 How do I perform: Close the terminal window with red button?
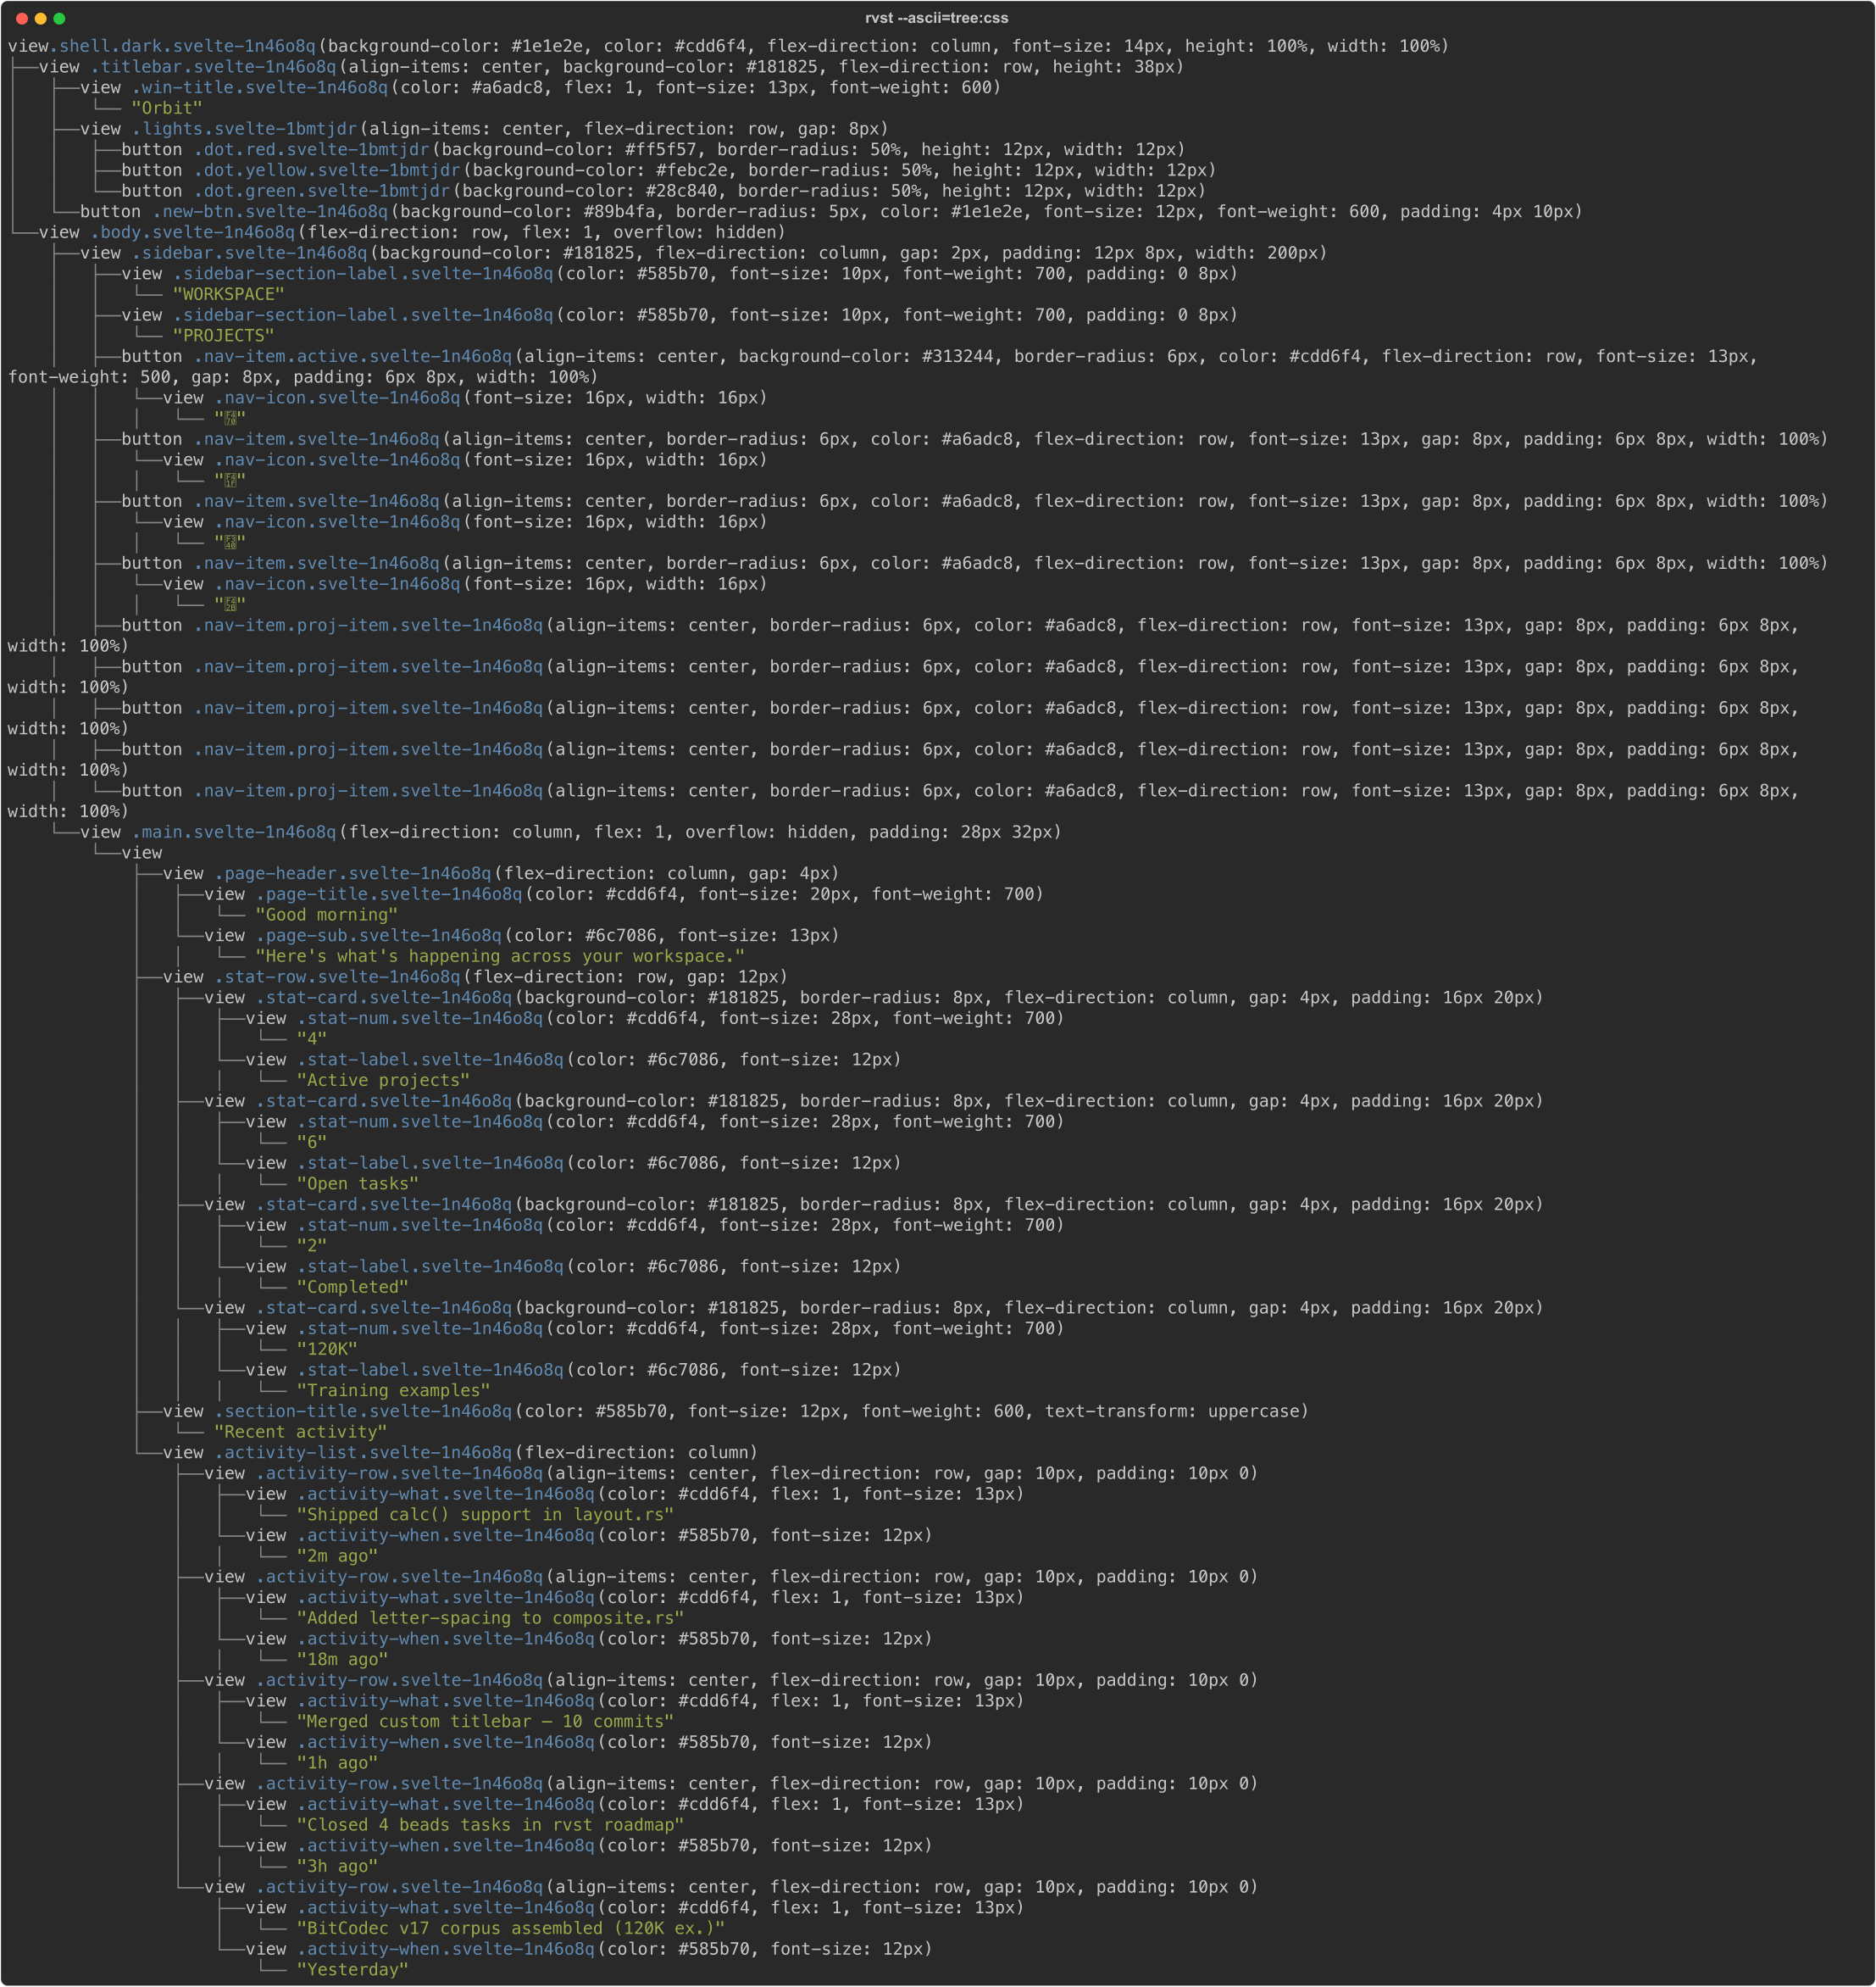[21, 18]
